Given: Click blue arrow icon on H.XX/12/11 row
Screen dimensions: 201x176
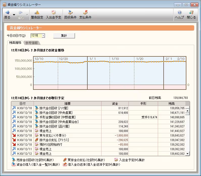Looking at the screenshot, I should click(x=14, y=149).
